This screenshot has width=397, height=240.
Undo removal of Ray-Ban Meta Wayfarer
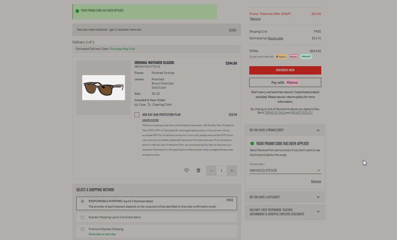(x=233, y=30)
